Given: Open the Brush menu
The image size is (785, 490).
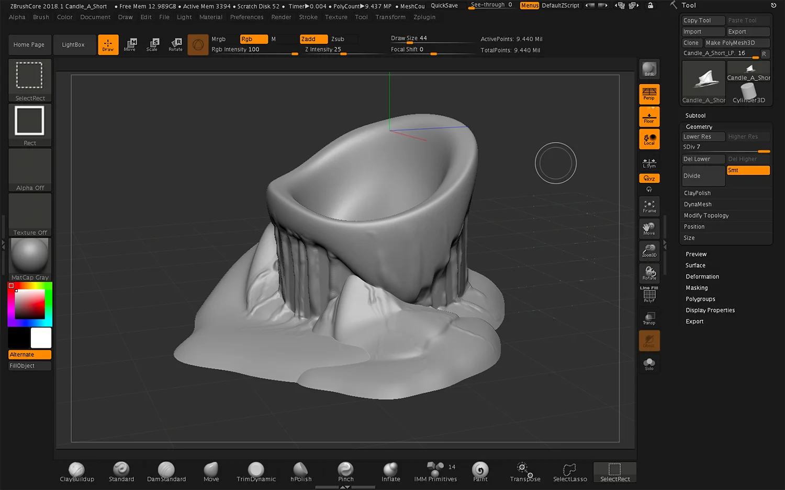Looking at the screenshot, I should click(x=41, y=17).
